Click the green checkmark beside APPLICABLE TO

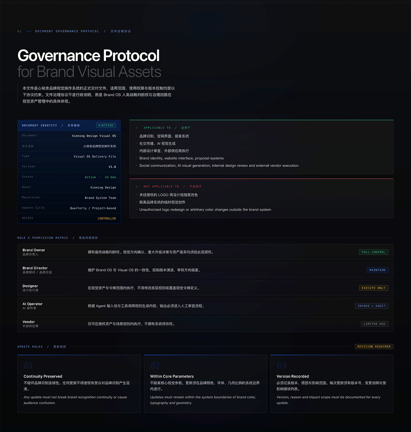point(136,128)
